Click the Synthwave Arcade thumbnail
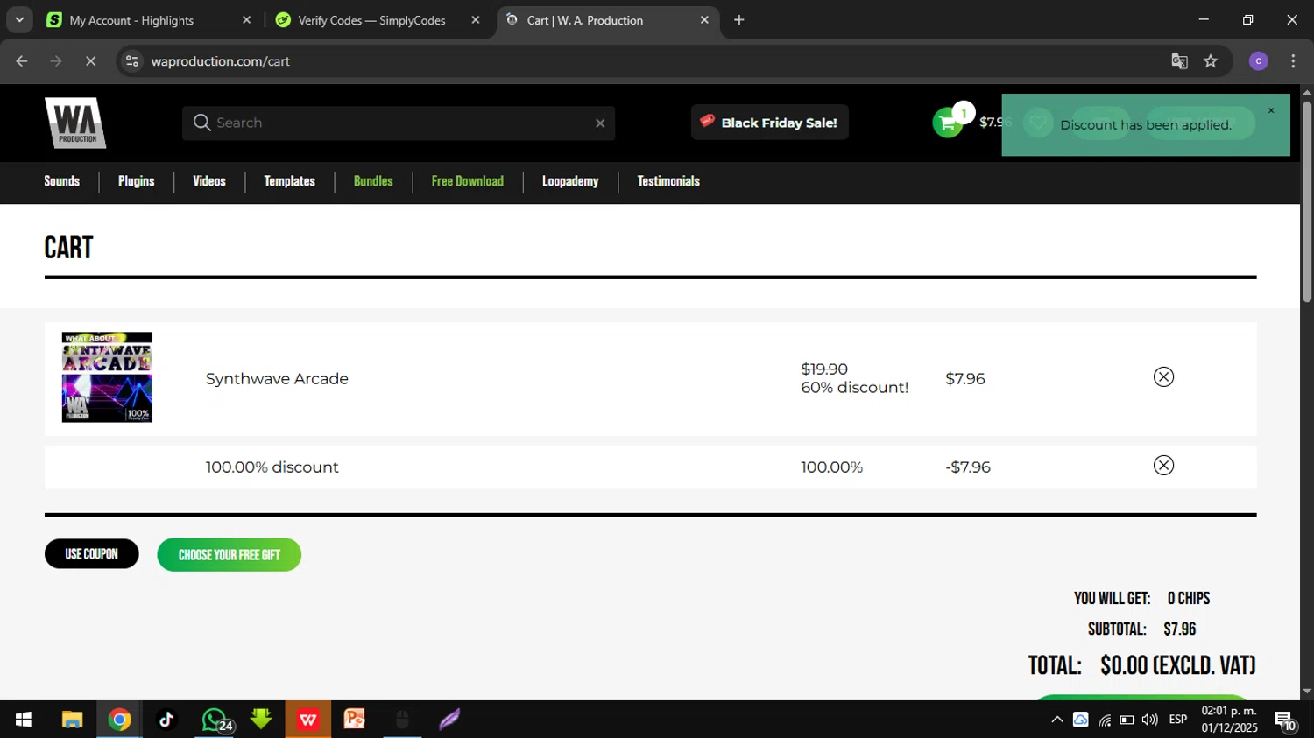Image resolution: width=1314 pixels, height=738 pixels. click(x=107, y=377)
